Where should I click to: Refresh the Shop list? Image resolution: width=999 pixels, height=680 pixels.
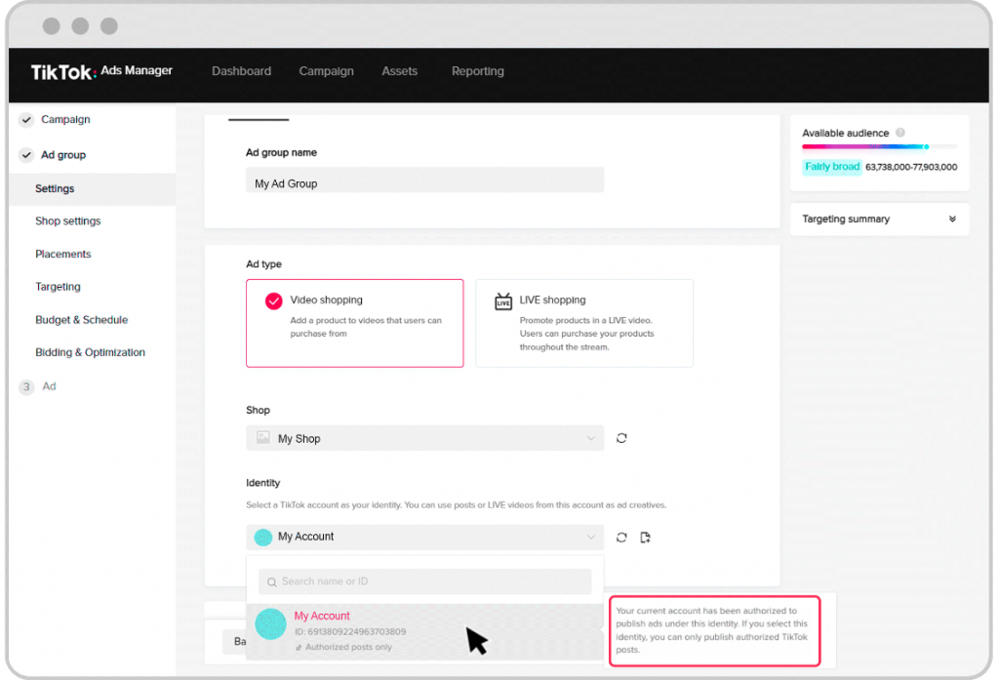(x=621, y=438)
